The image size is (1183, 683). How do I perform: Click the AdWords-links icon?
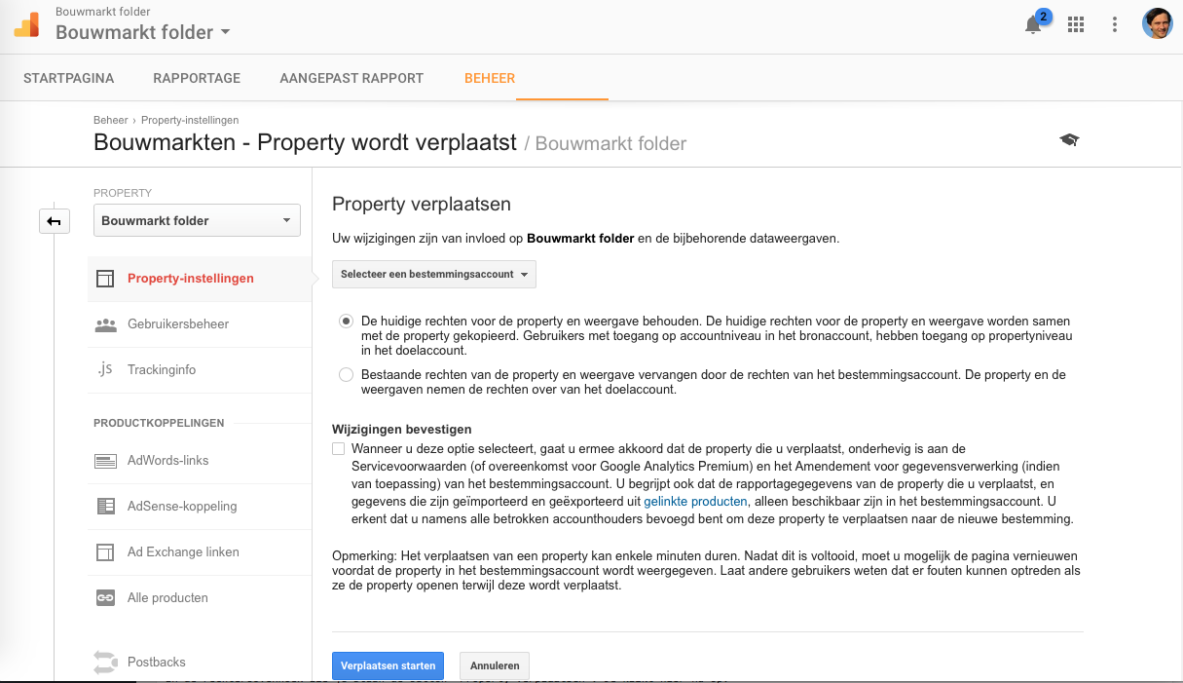pos(106,461)
